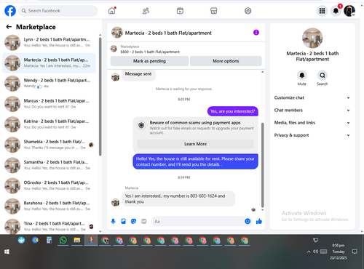
Task: Open the taskbar clock showing 8:58 pm
Action: click(338, 252)
